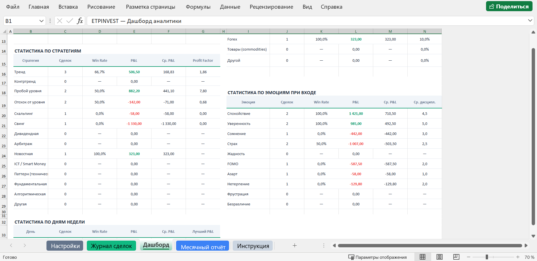The height and width of the screenshot is (261, 537).
Task: Cancel formula entry with X icon
Action: click(60, 21)
